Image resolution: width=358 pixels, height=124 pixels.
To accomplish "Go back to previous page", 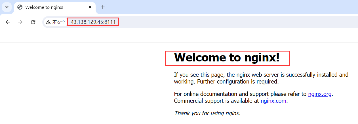I will pos(8,22).
